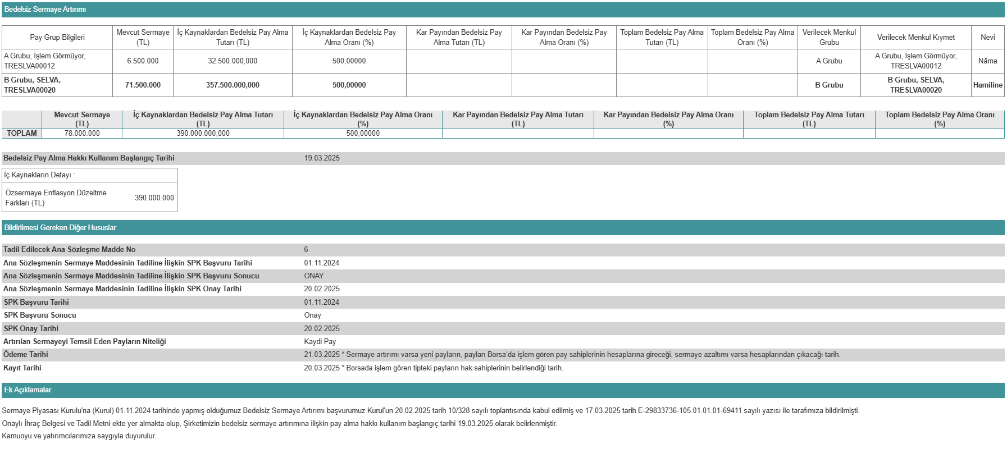Viewport: 1007px width, 449px height.
Task: Select the 390.000.000 value in İç Kaynakların Detayı
Action: tap(154, 198)
